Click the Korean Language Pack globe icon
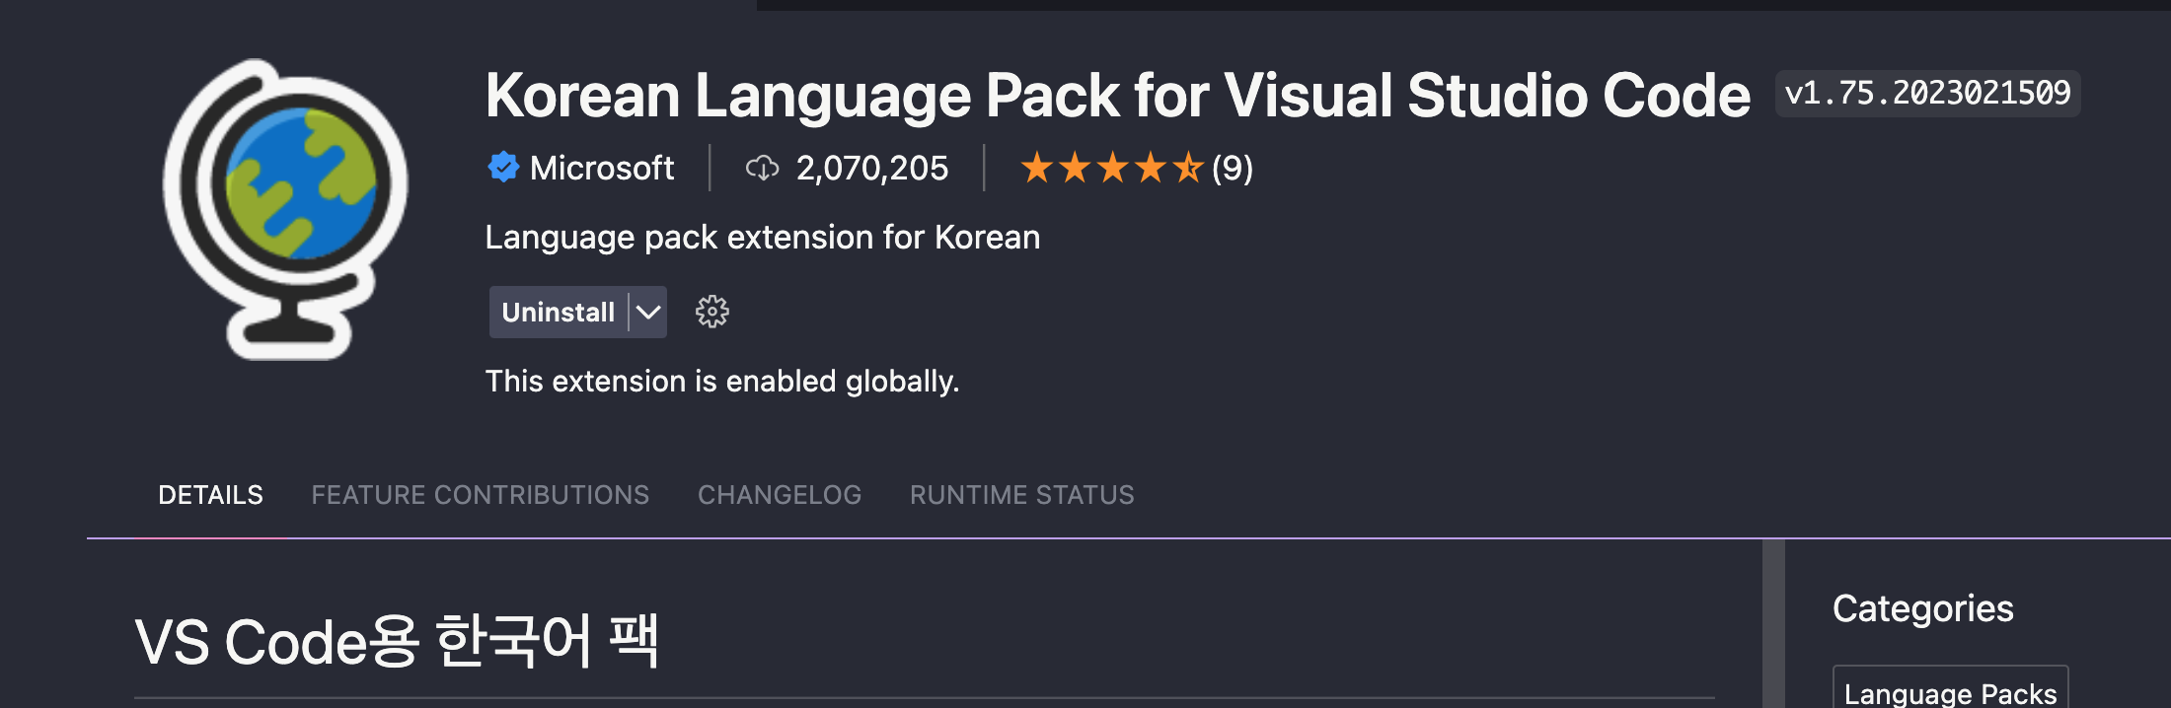The height and width of the screenshot is (708, 2171). tap(286, 209)
